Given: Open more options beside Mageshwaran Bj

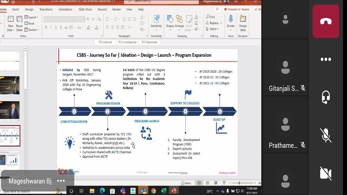Looking at the screenshot, I should pos(61,181).
